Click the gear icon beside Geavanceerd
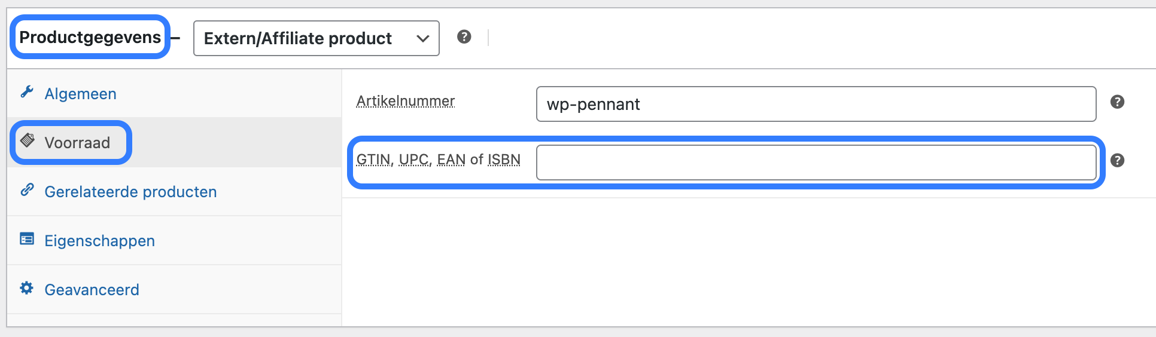The width and height of the screenshot is (1156, 337). [27, 288]
